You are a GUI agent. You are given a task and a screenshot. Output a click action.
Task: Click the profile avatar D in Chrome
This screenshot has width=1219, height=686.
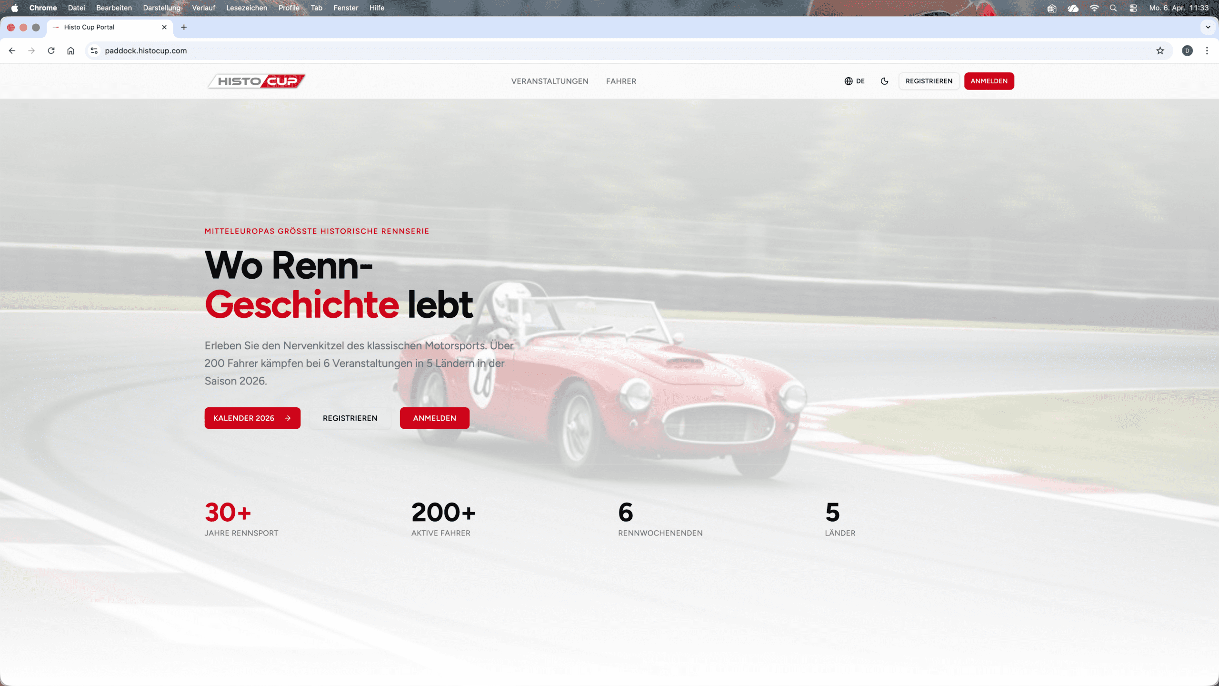(x=1188, y=50)
